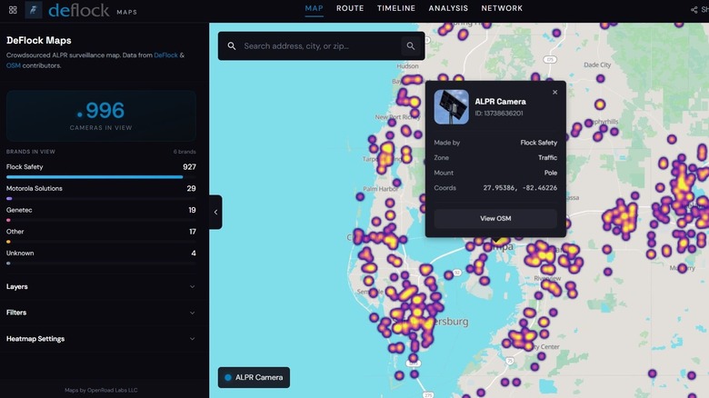Select the Genetec brand row

tap(101, 214)
